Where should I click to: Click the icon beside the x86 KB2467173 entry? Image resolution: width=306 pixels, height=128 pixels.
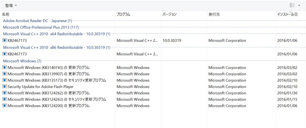coord(5,54)
